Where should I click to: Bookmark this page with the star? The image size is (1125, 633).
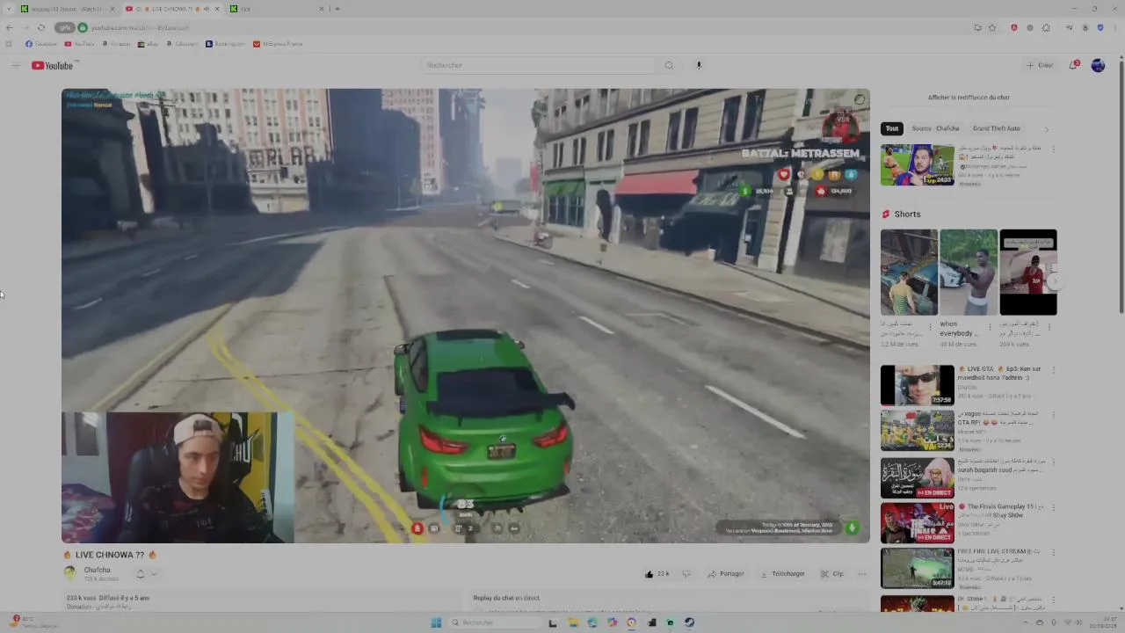click(x=992, y=27)
